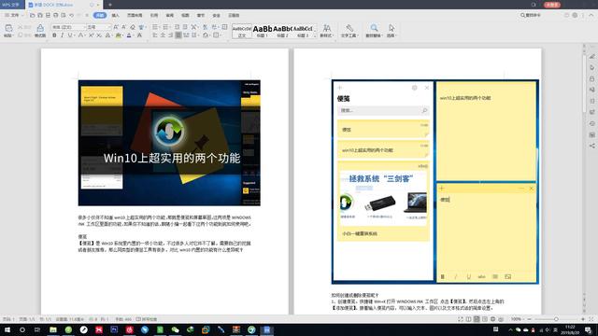This screenshot has width=598, height=336.
Task: Click the zoom out minus button
Action: point(529,319)
